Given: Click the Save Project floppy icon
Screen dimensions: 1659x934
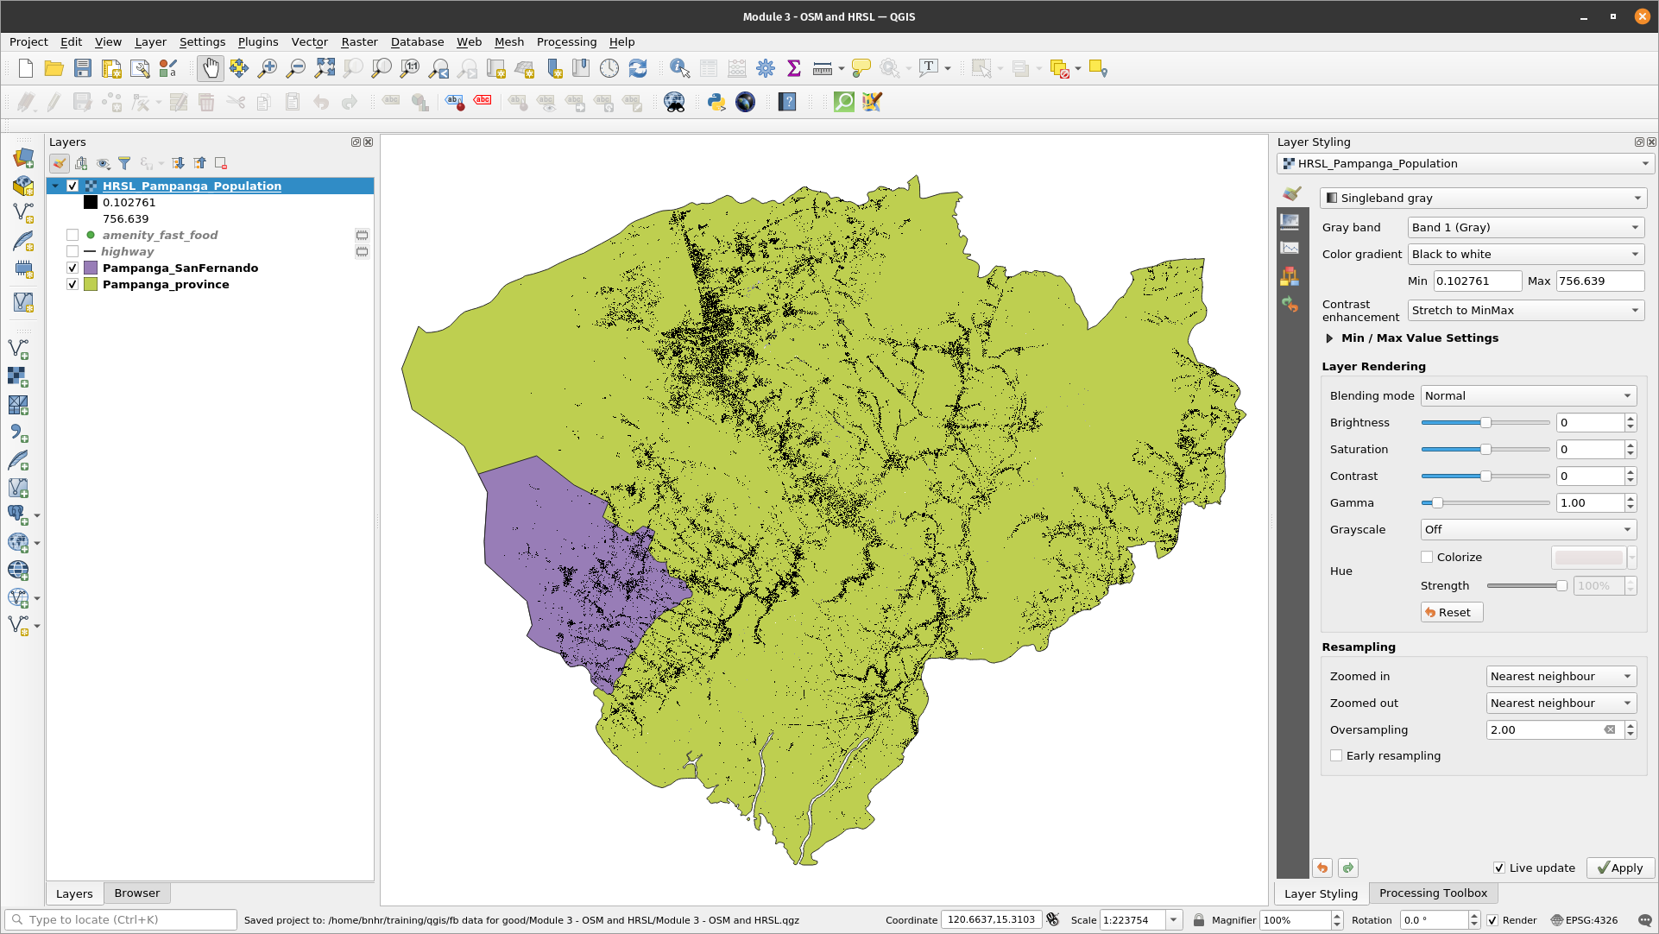Looking at the screenshot, I should 83,68.
